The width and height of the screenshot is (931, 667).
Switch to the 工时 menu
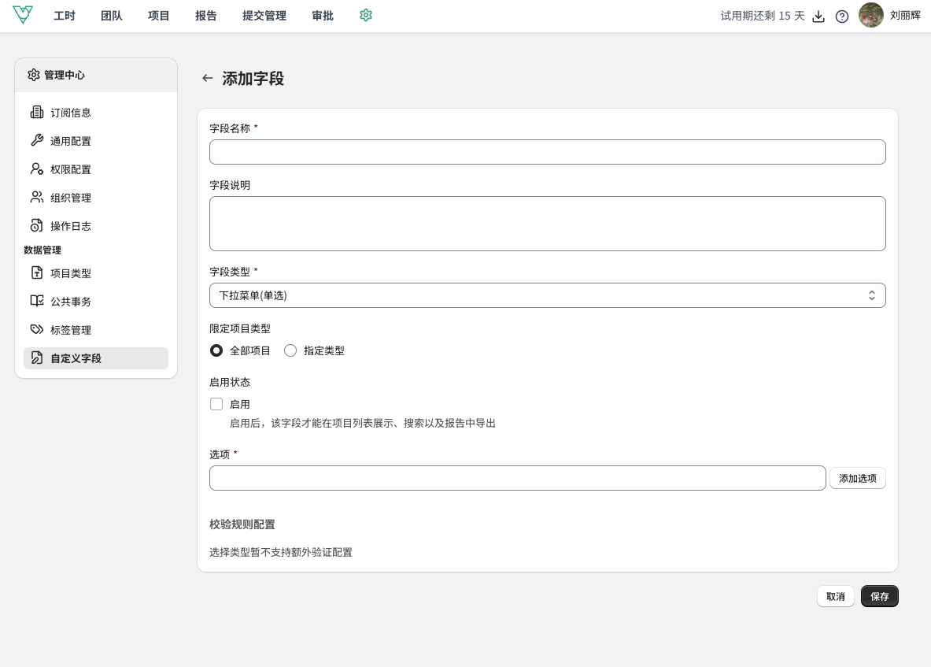pyautogui.click(x=65, y=16)
